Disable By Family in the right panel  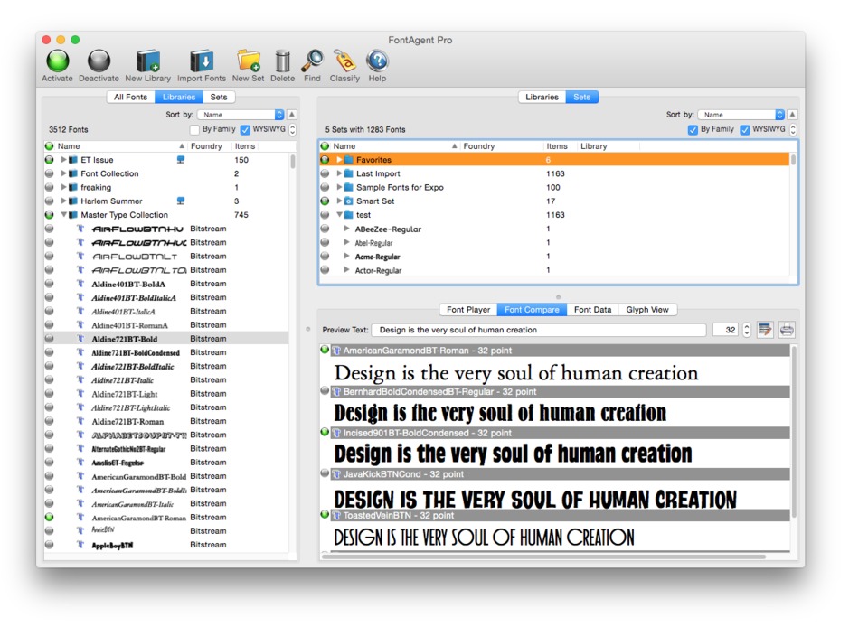click(x=693, y=130)
